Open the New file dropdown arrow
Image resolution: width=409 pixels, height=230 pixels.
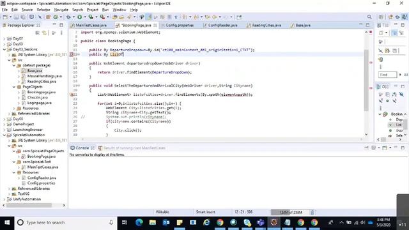(x=10, y=17)
